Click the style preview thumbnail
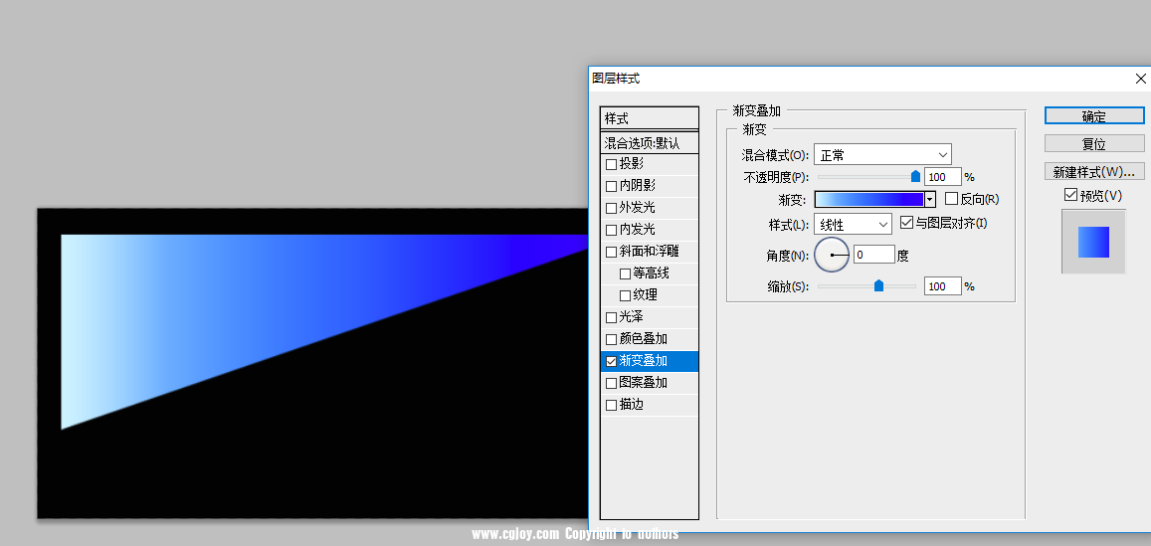1151x546 pixels. click(1093, 242)
